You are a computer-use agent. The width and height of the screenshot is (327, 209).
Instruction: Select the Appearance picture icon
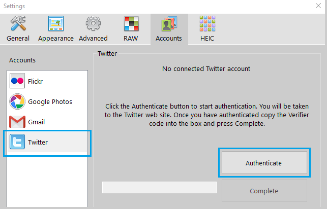click(56, 23)
